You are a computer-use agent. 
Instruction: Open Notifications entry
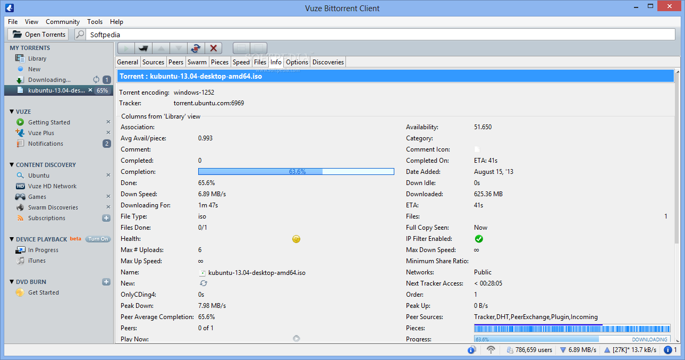click(45, 144)
